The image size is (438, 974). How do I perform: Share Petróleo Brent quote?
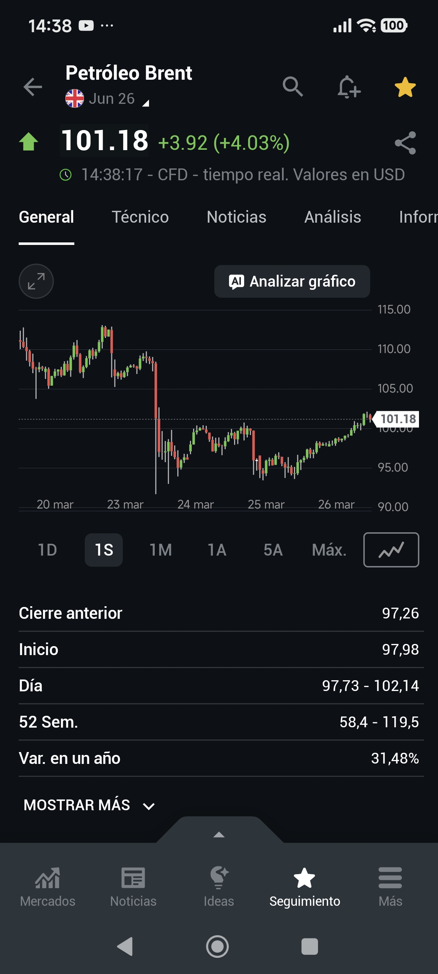405,143
